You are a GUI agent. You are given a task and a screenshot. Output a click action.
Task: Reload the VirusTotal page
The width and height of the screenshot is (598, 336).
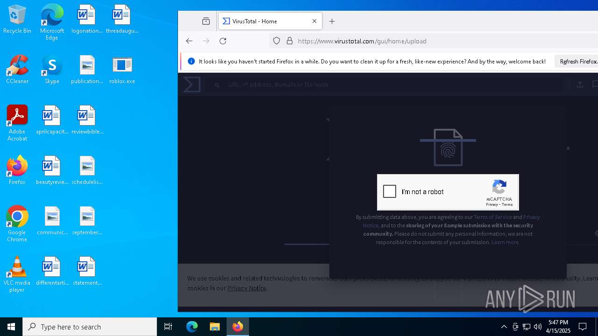pos(223,41)
